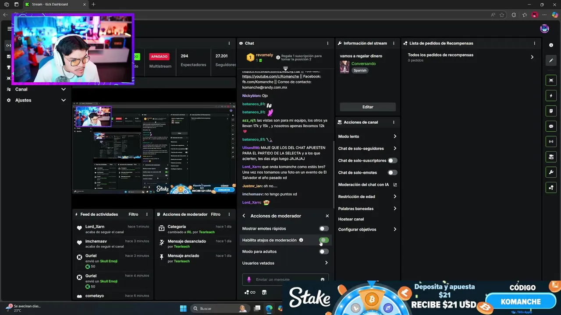Open the weather widget on taskbar
Image resolution: width=561 pixels, height=315 pixels.
point(23,308)
